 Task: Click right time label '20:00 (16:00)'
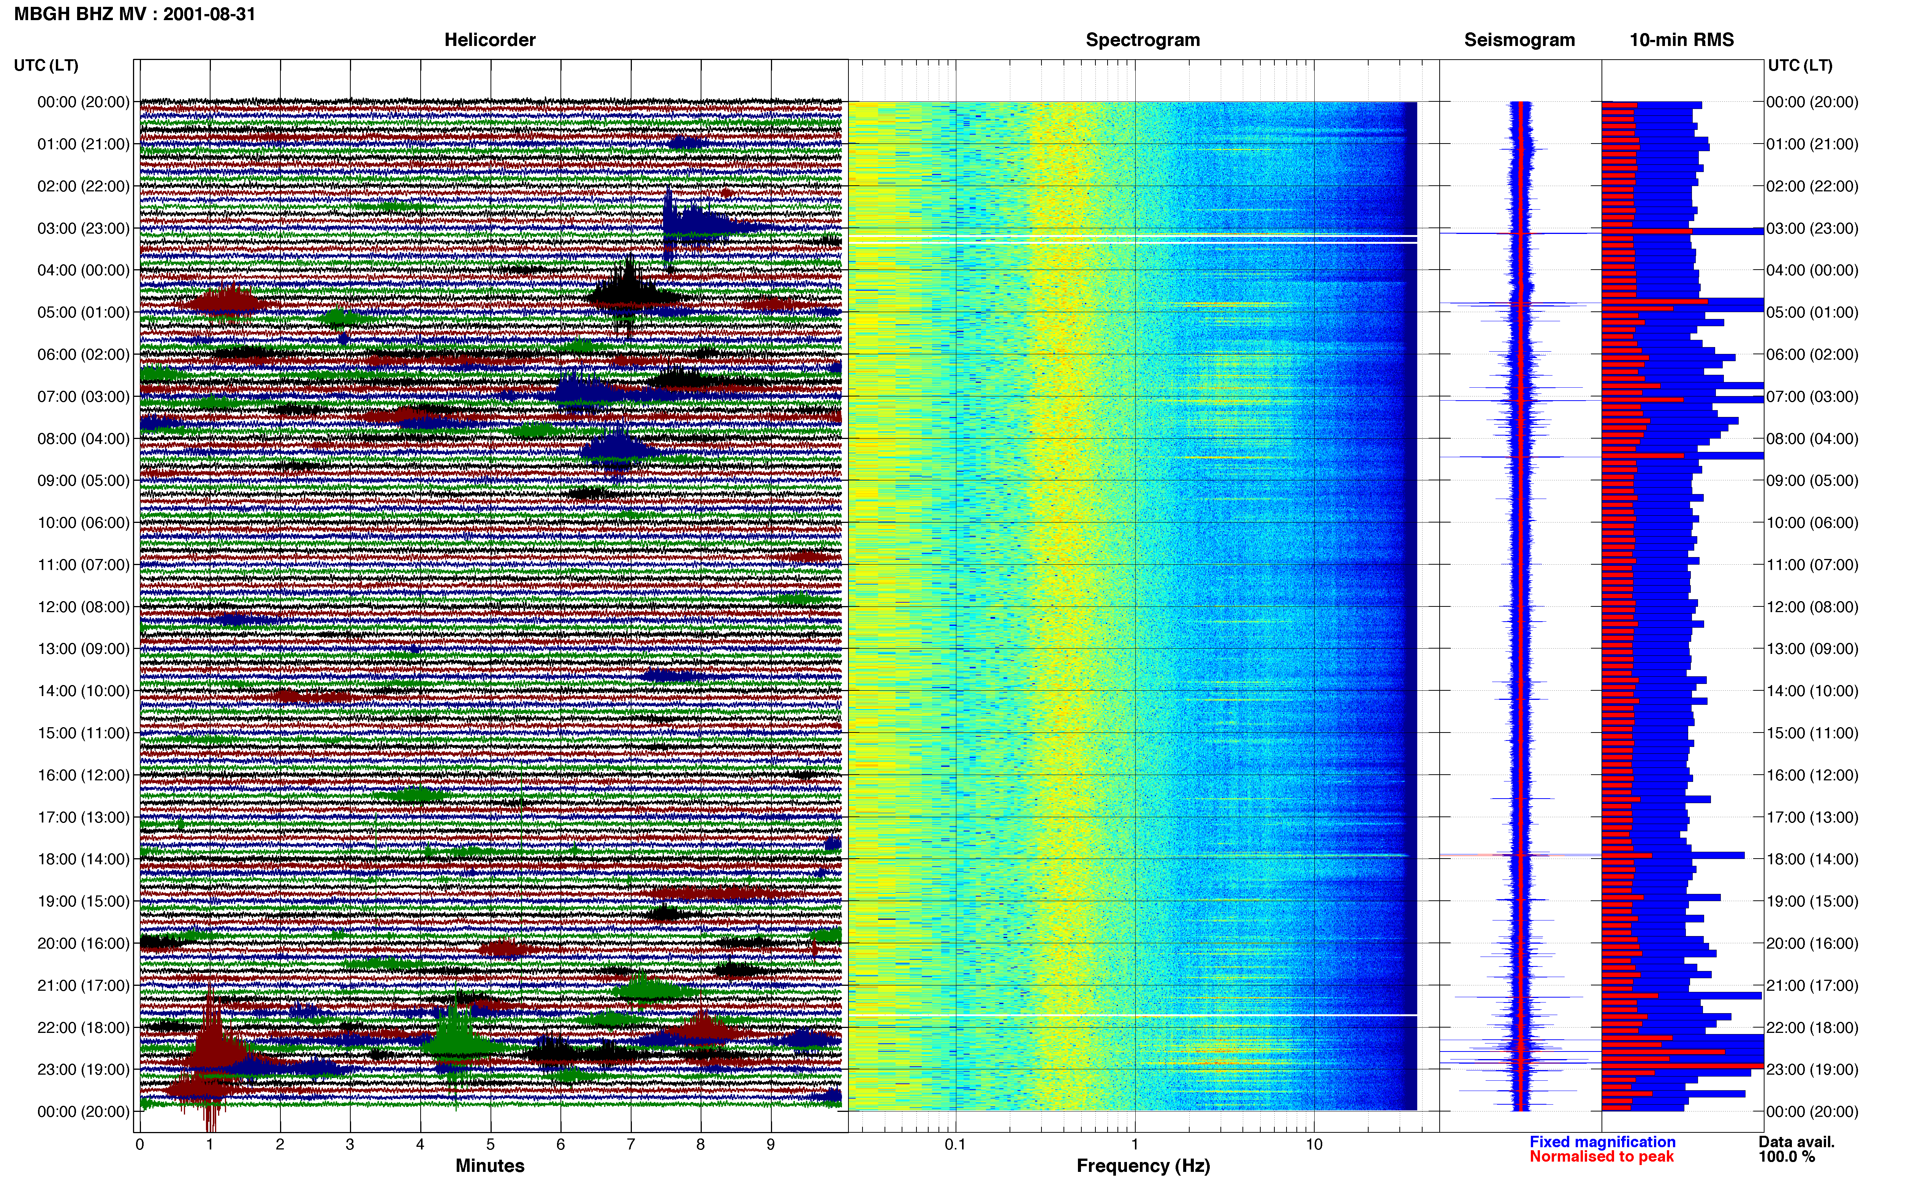1812,944
